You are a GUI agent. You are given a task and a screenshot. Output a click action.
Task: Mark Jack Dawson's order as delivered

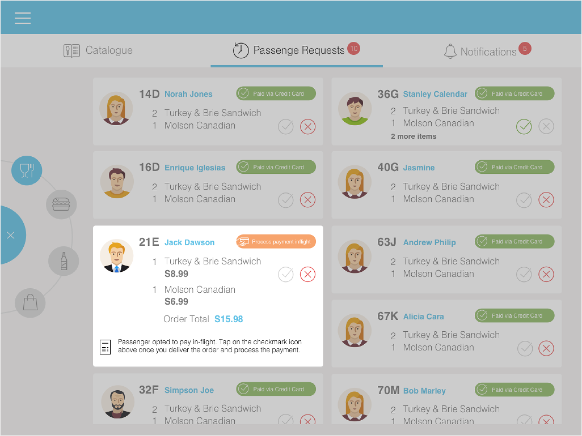pyautogui.click(x=286, y=274)
